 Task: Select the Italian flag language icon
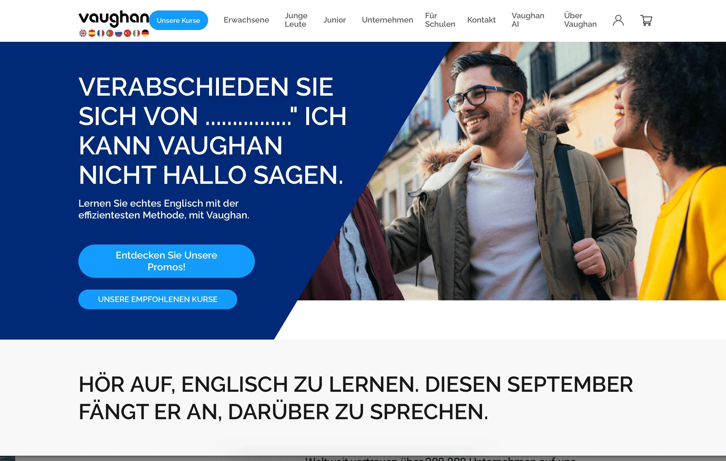pyautogui.click(x=136, y=33)
